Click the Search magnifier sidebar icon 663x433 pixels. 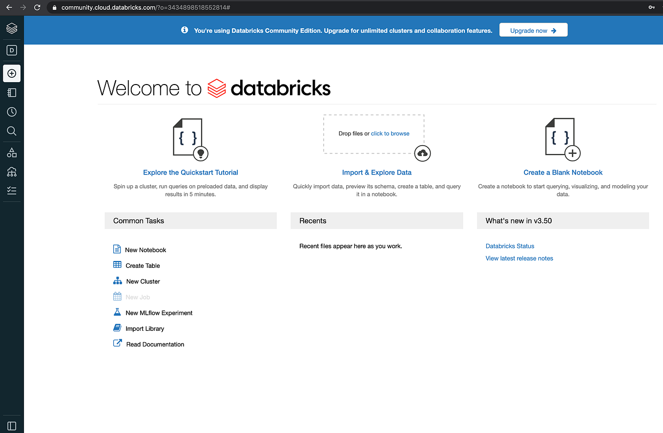click(x=12, y=131)
